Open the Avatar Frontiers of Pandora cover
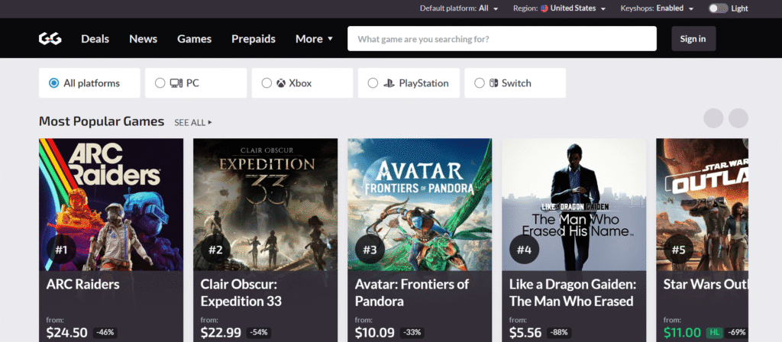The width and height of the screenshot is (782, 342). pos(419,205)
